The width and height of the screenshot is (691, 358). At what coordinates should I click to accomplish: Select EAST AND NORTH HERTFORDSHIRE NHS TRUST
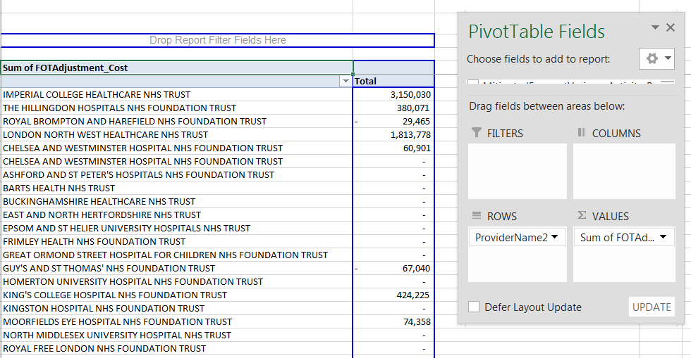(x=177, y=215)
